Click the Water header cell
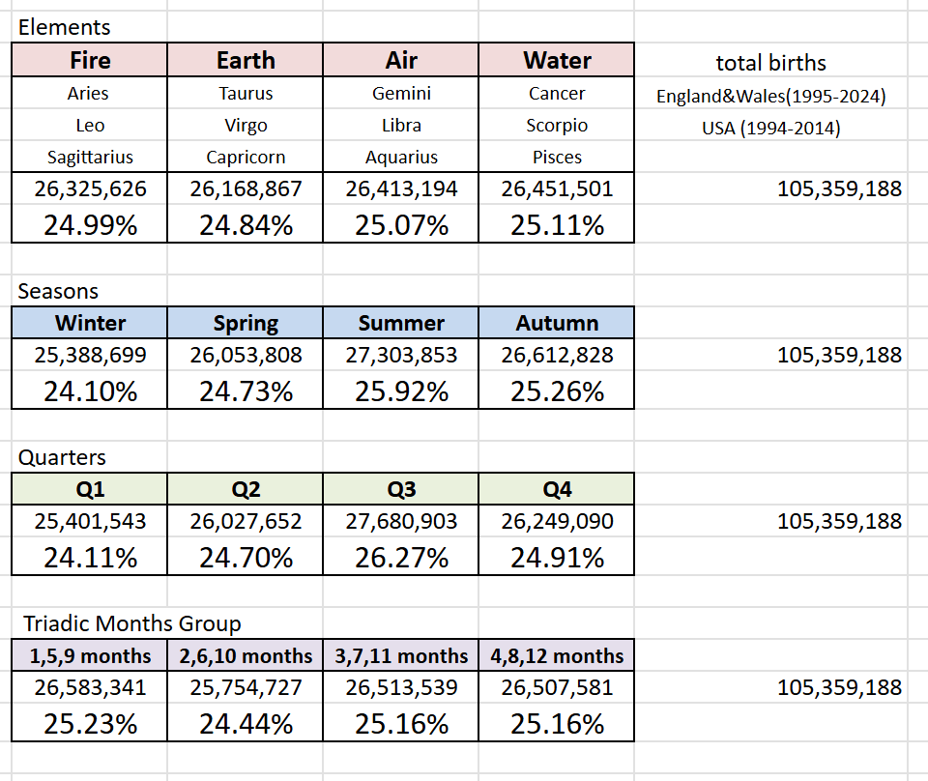The width and height of the screenshot is (928, 781). (x=557, y=60)
